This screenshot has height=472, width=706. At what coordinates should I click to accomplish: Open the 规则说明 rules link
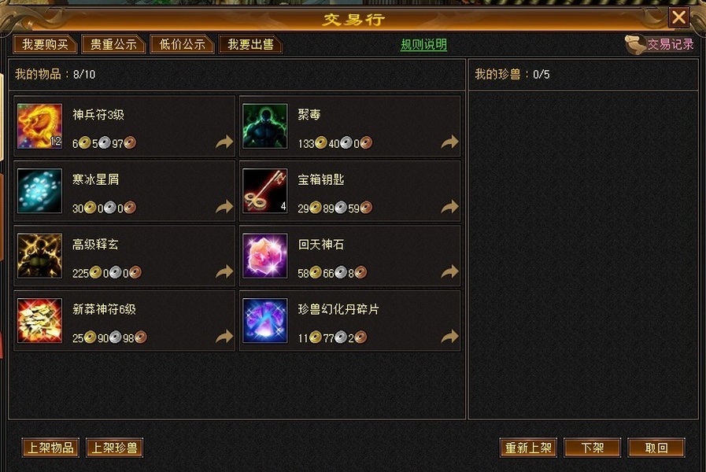point(423,45)
